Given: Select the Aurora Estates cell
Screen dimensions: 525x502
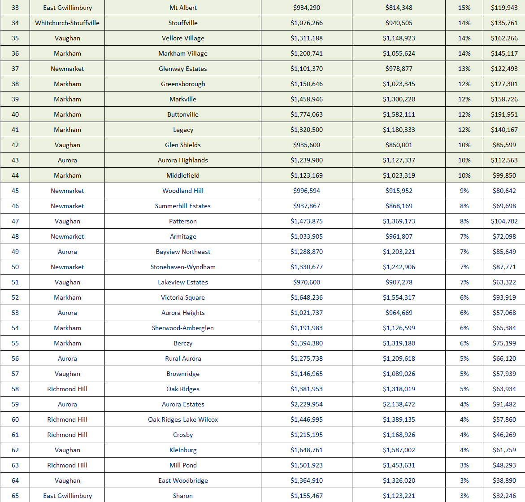Looking at the screenshot, I should (x=183, y=404).
